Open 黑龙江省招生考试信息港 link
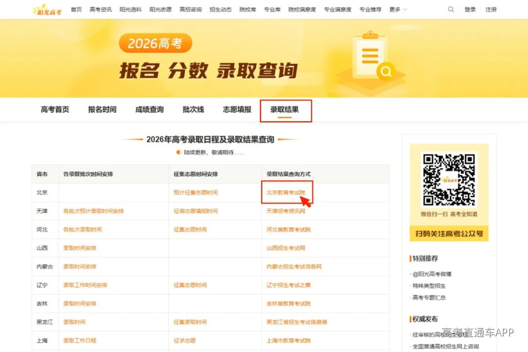Screen dimensions: 528x352 point(297,322)
